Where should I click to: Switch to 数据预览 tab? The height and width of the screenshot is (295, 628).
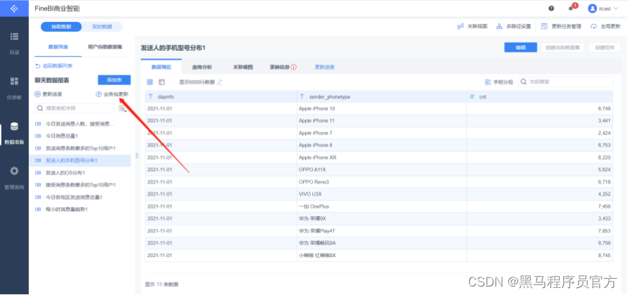161,68
